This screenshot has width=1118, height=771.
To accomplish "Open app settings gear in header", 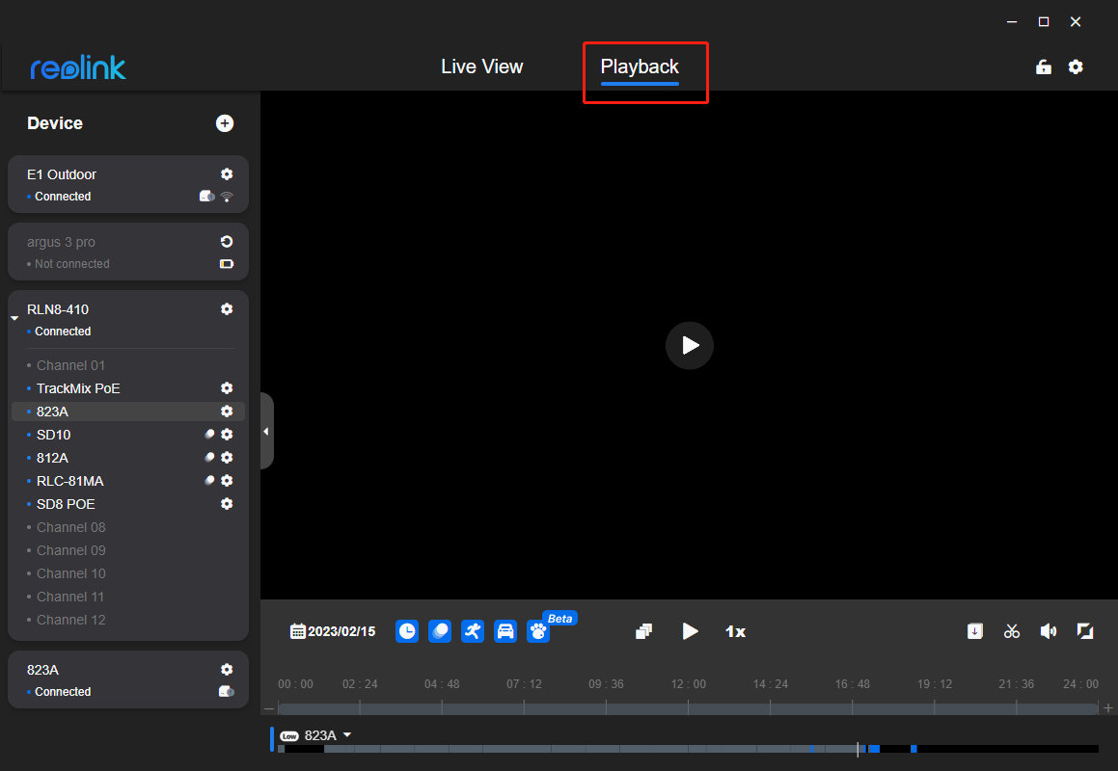I will 1076,67.
